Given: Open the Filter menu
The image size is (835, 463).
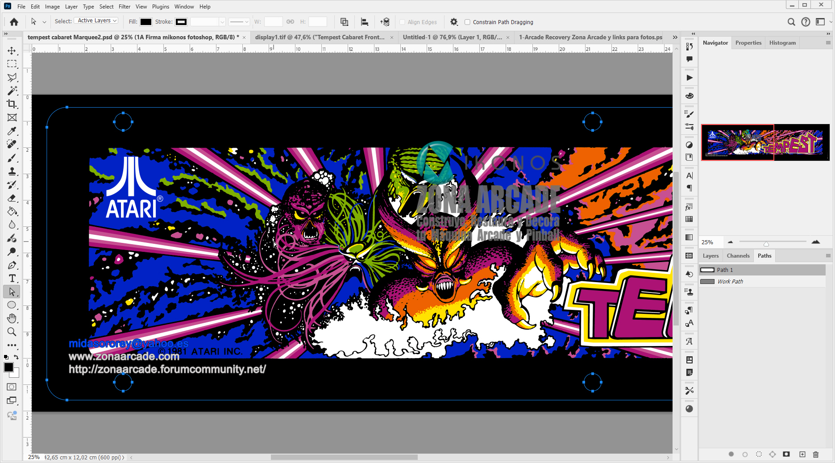Looking at the screenshot, I should (x=125, y=7).
